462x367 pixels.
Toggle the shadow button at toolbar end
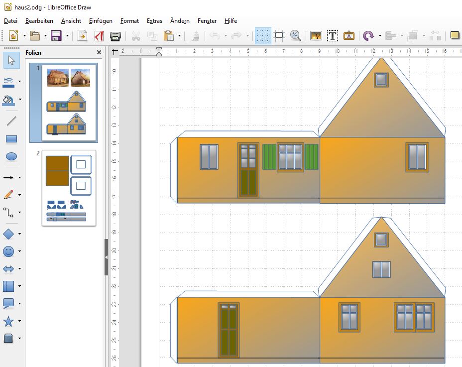point(454,36)
